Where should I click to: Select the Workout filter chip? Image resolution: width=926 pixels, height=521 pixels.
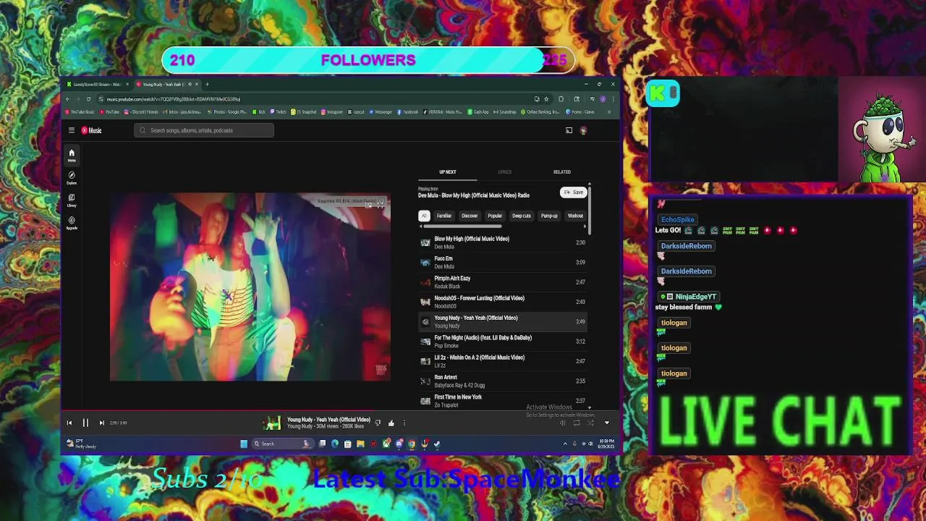tap(575, 216)
